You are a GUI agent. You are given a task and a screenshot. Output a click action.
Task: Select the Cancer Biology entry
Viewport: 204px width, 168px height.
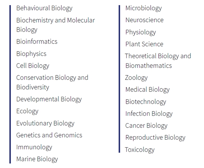(x=146, y=126)
